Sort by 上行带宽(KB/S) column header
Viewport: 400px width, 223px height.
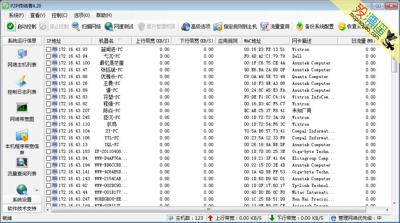(x=152, y=41)
